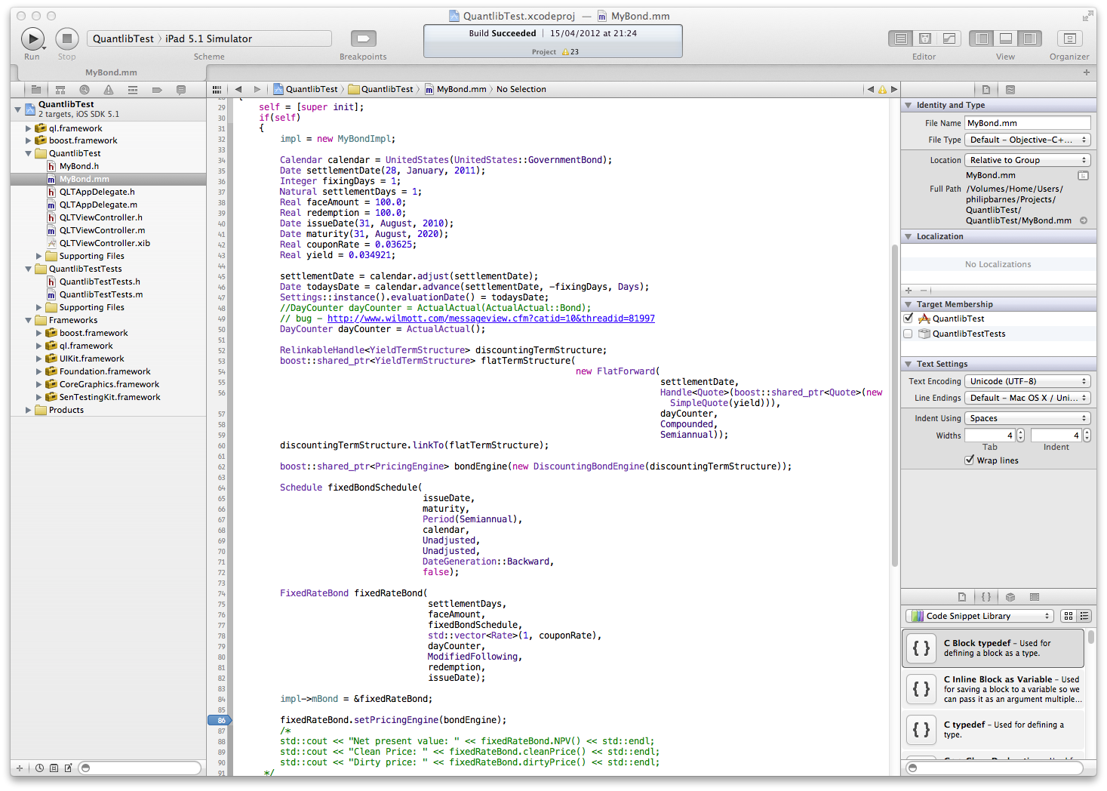The width and height of the screenshot is (1107, 791).
Task: Collapse the Text Settings section
Action: click(909, 364)
